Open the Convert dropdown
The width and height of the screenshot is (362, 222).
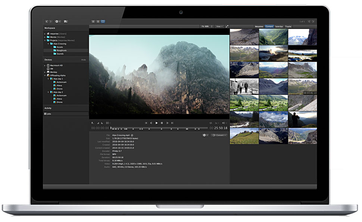219,135
